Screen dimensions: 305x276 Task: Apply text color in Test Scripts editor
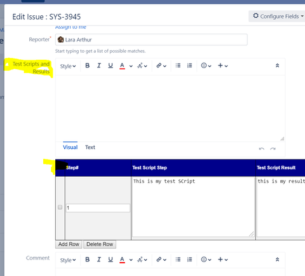click(x=122, y=66)
